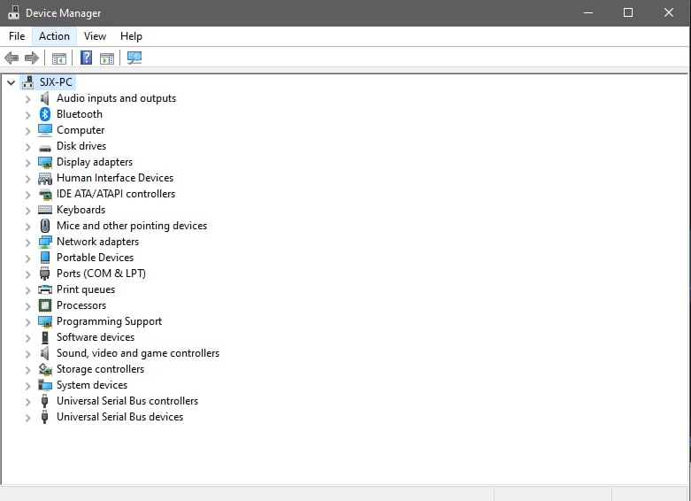Click the Ports (COM & LPT) connector icon
The height and width of the screenshot is (501, 691).
(x=44, y=274)
